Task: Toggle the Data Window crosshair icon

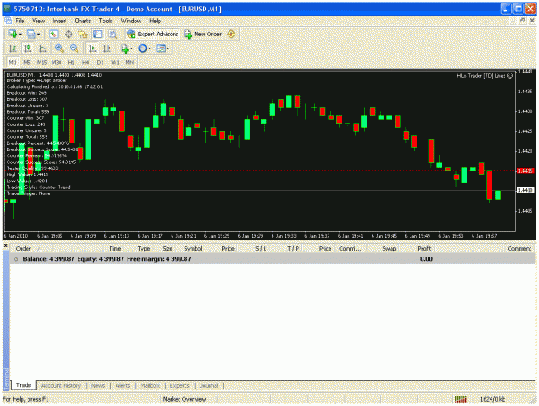Action: [x=68, y=34]
